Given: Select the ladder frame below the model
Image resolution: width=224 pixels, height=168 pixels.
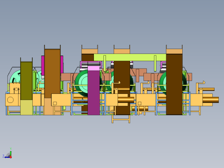Looking at the screenshot, I should coord(121,119).
